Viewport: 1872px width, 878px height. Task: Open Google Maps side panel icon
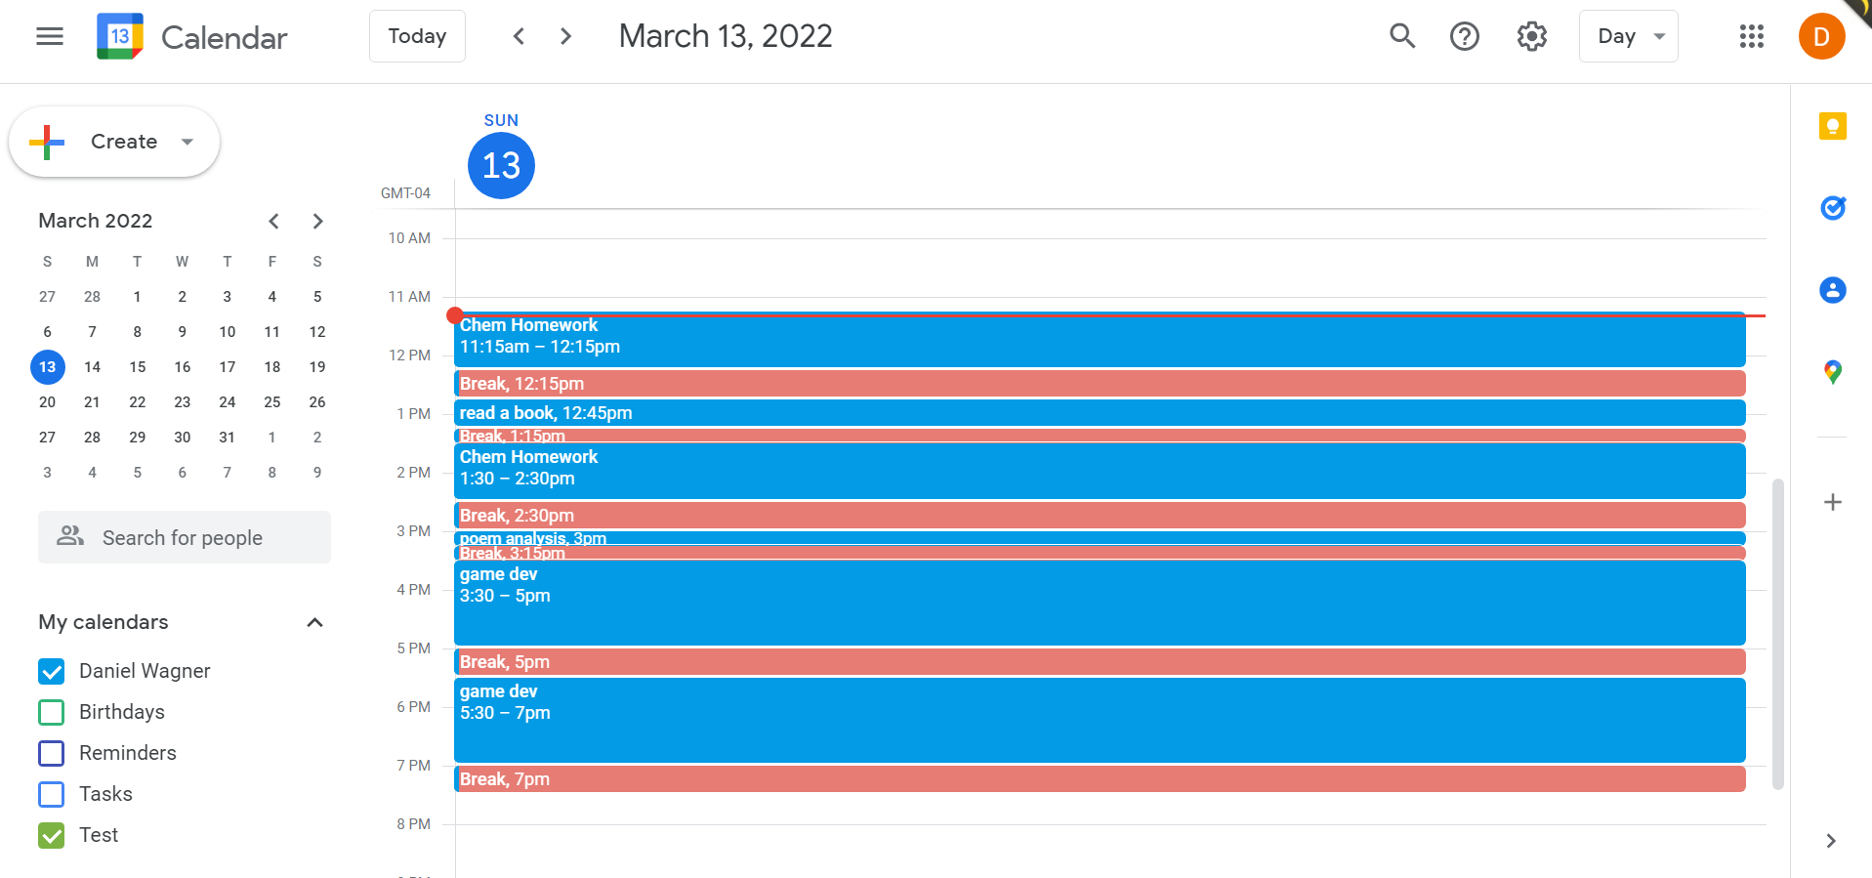click(x=1833, y=372)
